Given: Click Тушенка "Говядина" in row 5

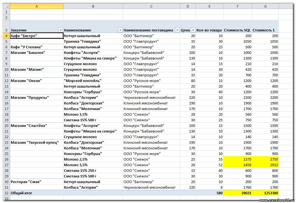Looking at the screenshot, I should tap(93, 42).
